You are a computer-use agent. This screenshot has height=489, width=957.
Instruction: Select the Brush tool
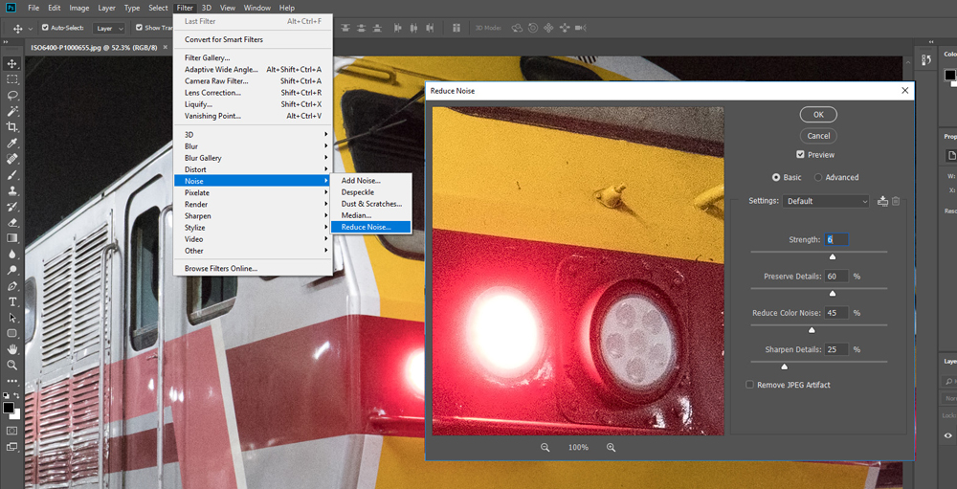[x=11, y=174]
